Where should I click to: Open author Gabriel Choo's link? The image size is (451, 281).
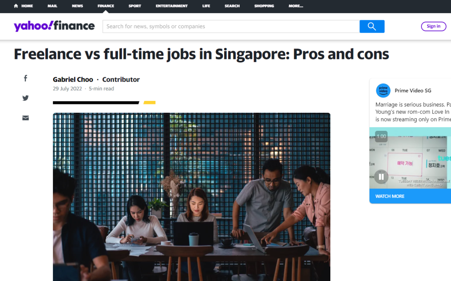tap(73, 79)
